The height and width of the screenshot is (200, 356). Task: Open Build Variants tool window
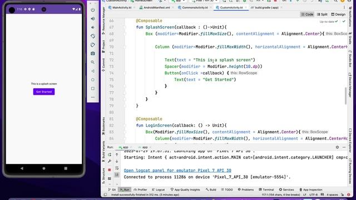point(103,151)
